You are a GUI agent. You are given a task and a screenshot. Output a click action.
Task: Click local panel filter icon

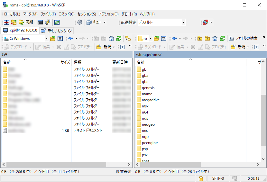(60, 39)
